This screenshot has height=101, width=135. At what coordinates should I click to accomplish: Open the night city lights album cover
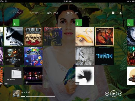(x=33, y=76)
